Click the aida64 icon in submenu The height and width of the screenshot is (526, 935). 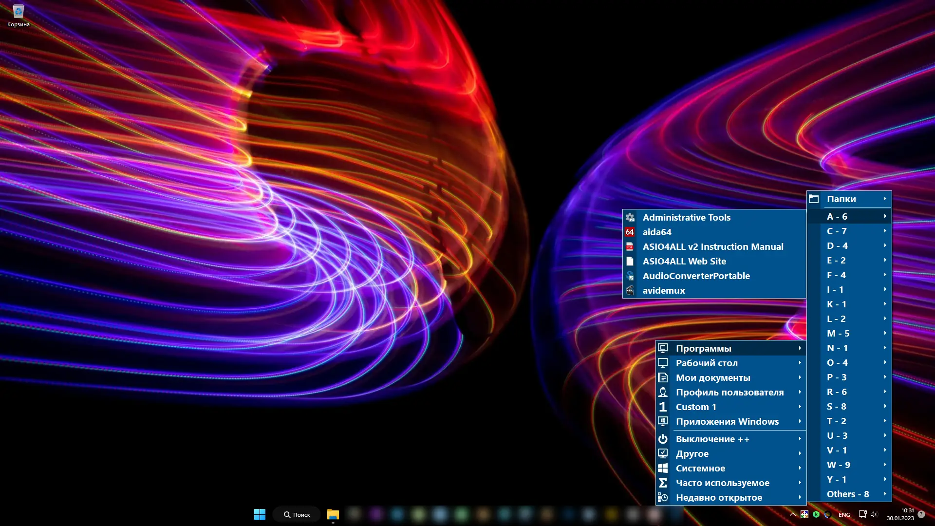[x=630, y=232]
